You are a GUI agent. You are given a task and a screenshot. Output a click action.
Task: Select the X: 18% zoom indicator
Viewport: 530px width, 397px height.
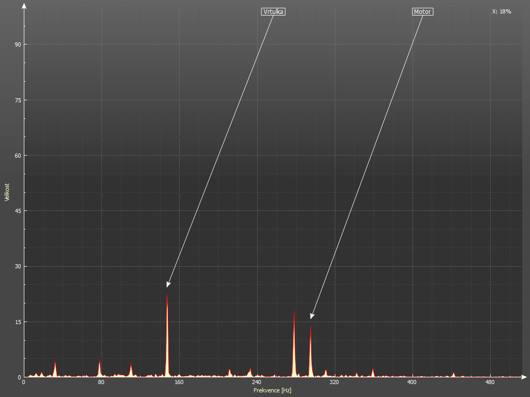pyautogui.click(x=502, y=11)
